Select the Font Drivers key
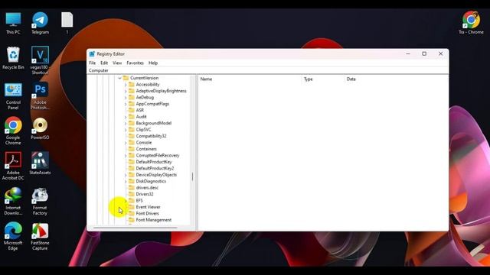The image size is (490, 275). click(x=147, y=214)
